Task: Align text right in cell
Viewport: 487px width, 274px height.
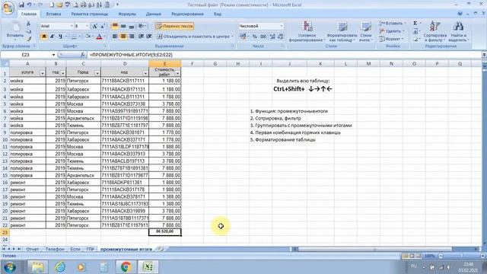Action: (x=132, y=37)
